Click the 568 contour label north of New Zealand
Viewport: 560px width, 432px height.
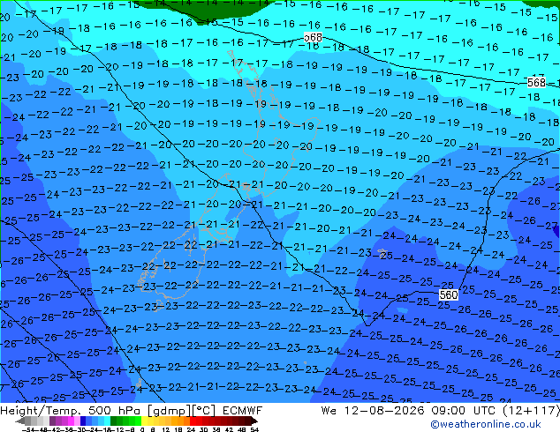coord(314,37)
